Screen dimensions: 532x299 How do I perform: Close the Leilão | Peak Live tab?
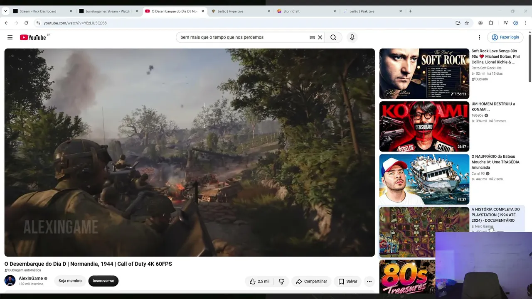pyautogui.click(x=401, y=11)
